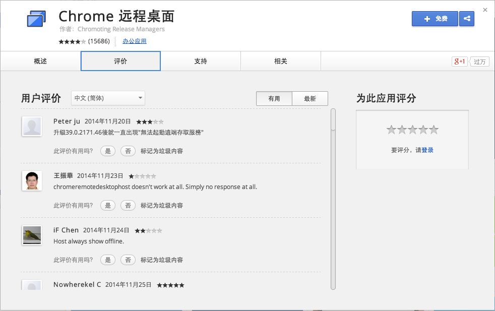Click the blue 免费 install button
Screen dimensions: 495x311
click(x=435, y=19)
